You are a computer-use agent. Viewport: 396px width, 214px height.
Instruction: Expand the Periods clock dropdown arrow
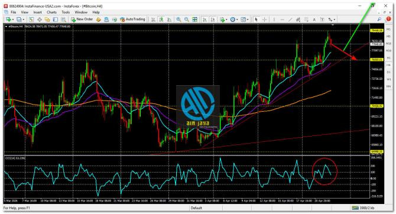point(237,20)
